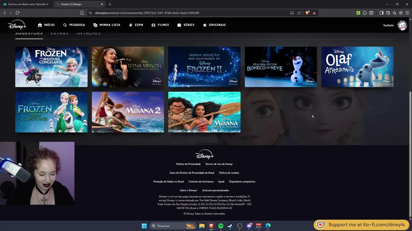Share this page via share icon

[299, 13]
